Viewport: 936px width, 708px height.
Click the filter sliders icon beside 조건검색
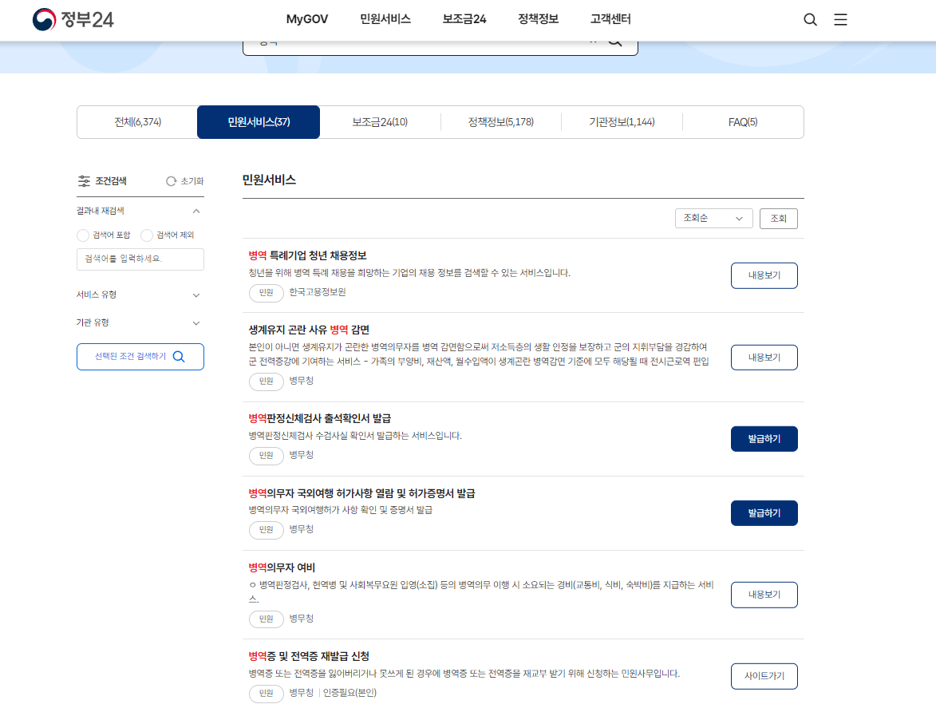tap(85, 180)
